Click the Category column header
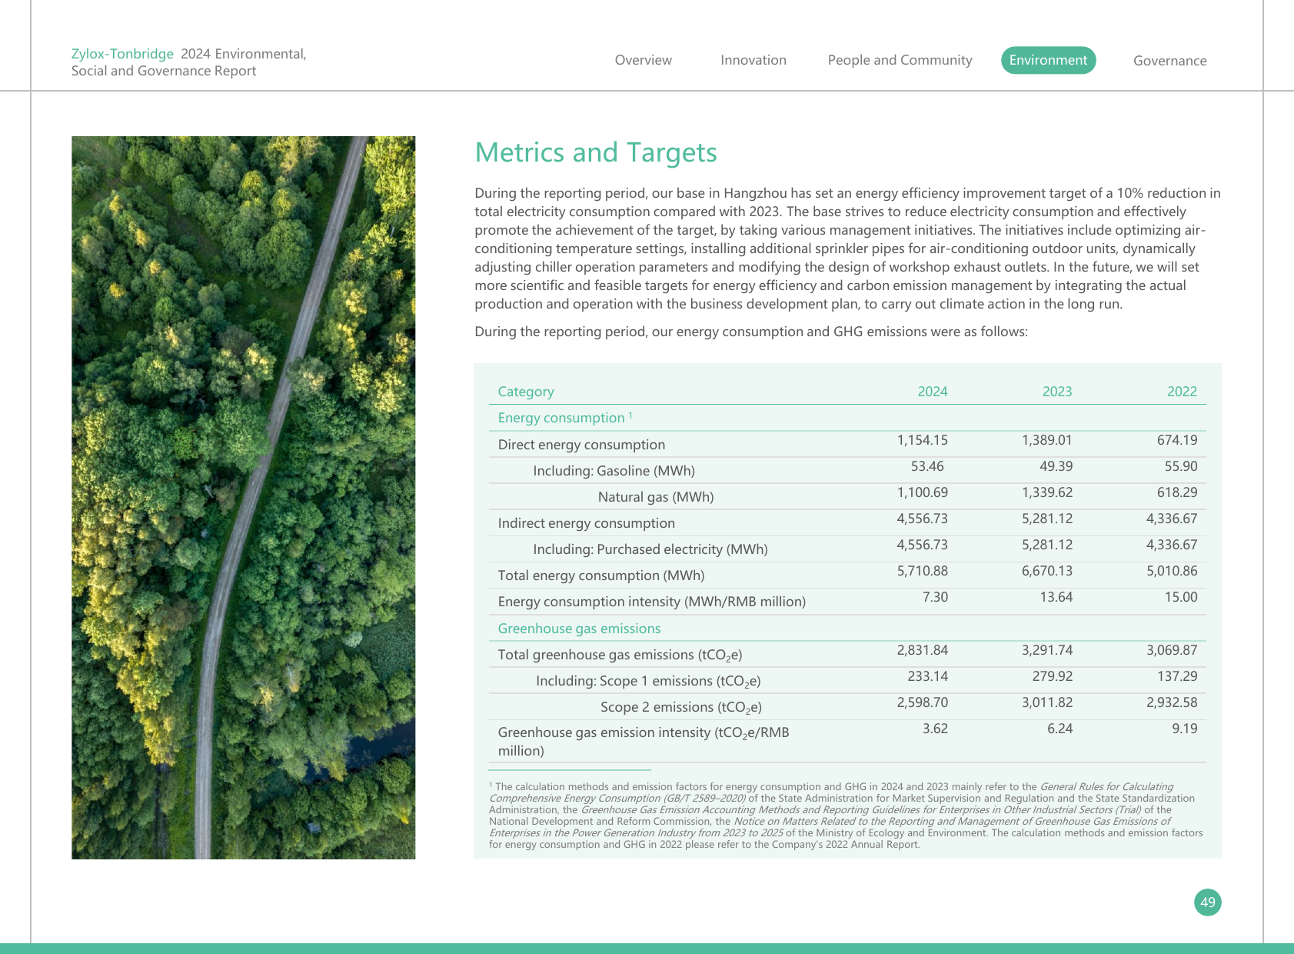 (x=526, y=392)
